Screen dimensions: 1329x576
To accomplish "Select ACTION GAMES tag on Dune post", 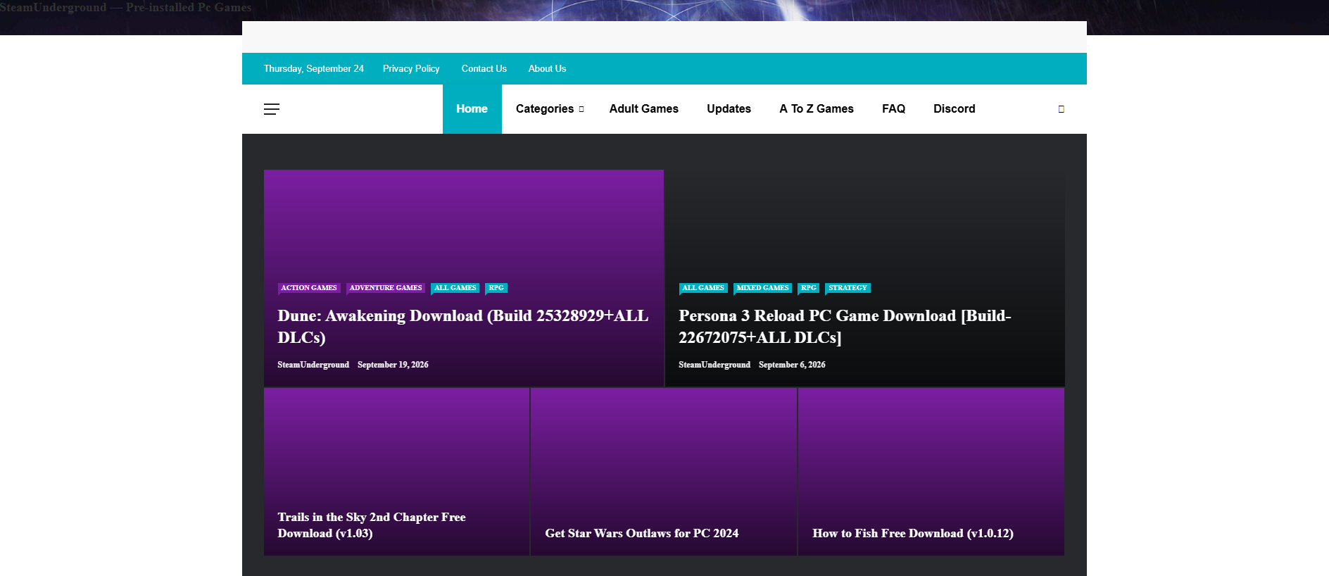I will coord(309,288).
